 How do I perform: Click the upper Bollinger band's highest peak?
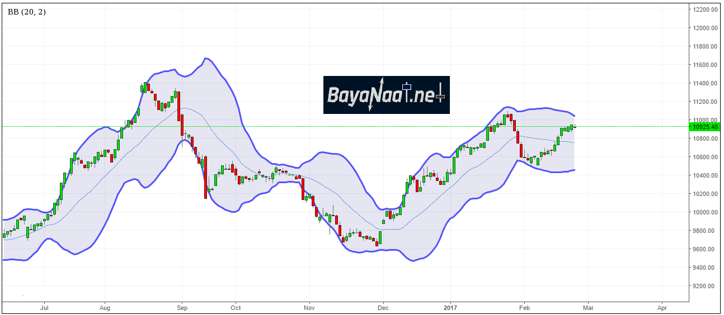pos(206,58)
